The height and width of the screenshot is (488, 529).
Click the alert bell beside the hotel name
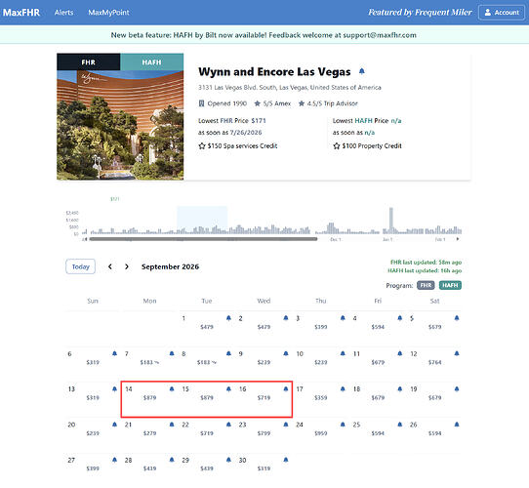[x=362, y=71]
